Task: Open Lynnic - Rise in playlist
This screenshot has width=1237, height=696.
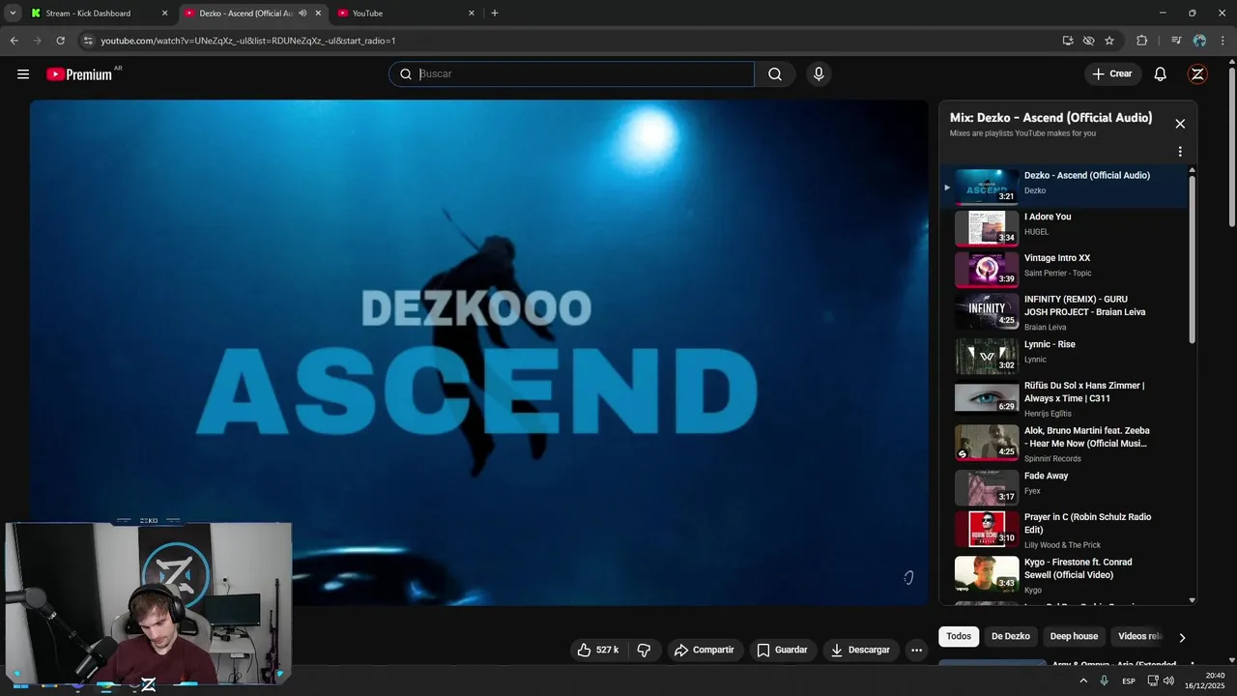Action: click(x=1063, y=356)
